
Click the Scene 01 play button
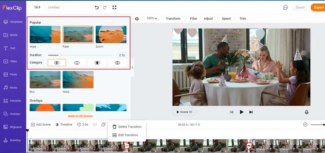click(184, 112)
